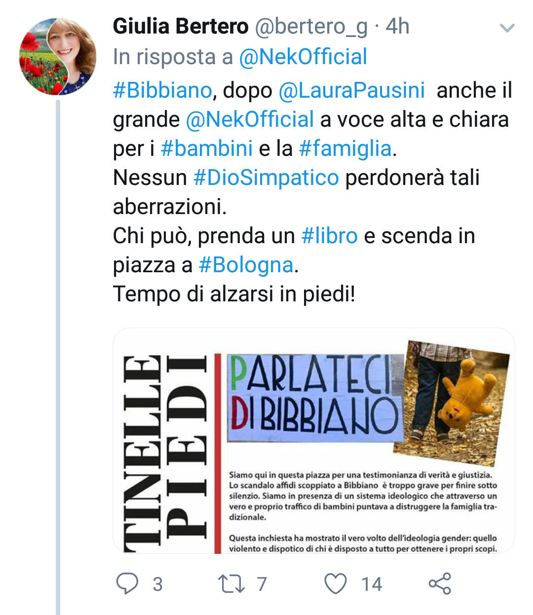Open the #libro hashtag
533x615 pixels.
pos(330,236)
